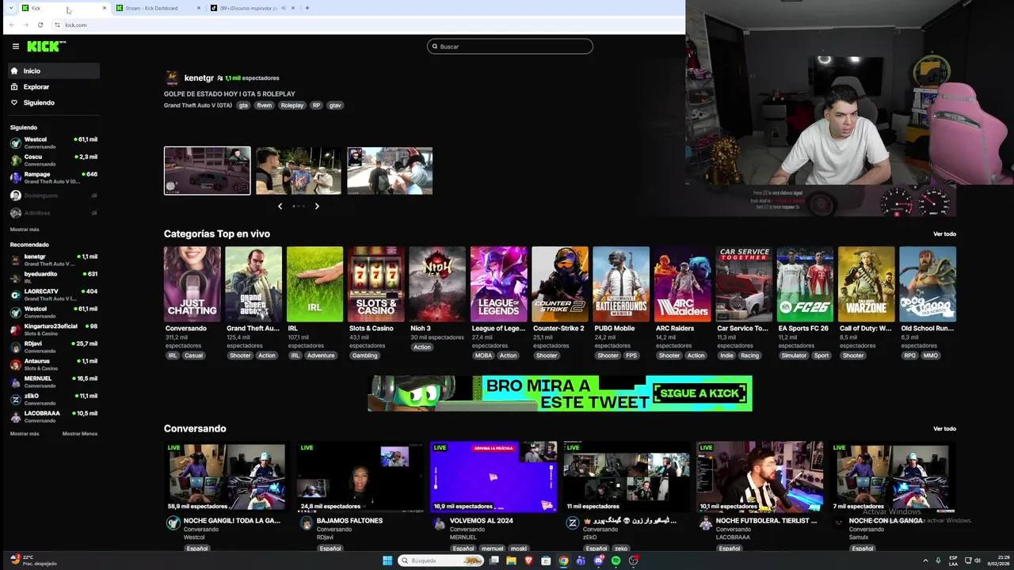Select MOBA tag under League of Legends

(x=483, y=355)
